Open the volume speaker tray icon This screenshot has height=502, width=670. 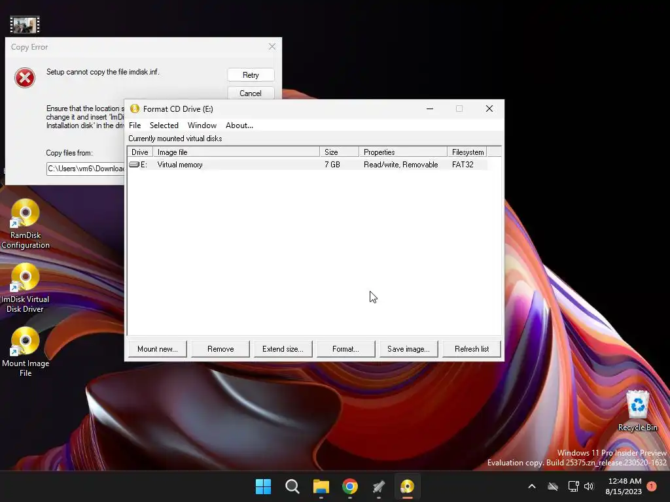pos(590,486)
